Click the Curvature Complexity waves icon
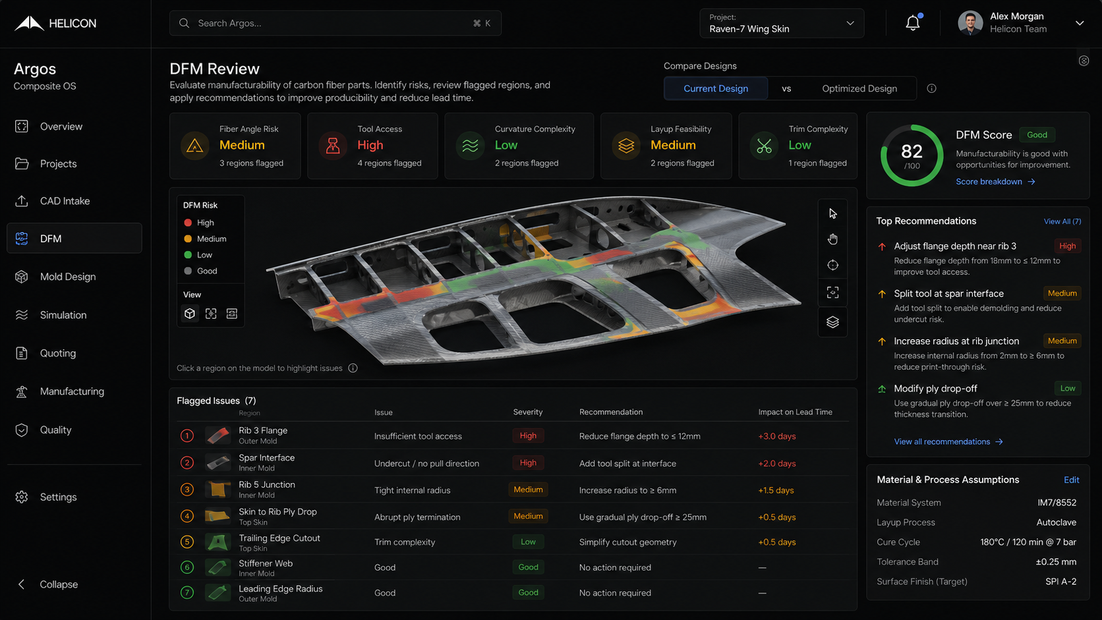Image resolution: width=1102 pixels, height=620 pixels. pyautogui.click(x=470, y=146)
